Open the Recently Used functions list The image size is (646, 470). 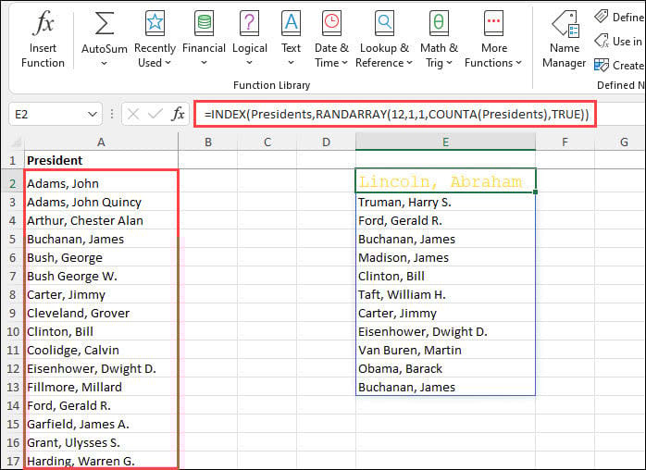155,39
